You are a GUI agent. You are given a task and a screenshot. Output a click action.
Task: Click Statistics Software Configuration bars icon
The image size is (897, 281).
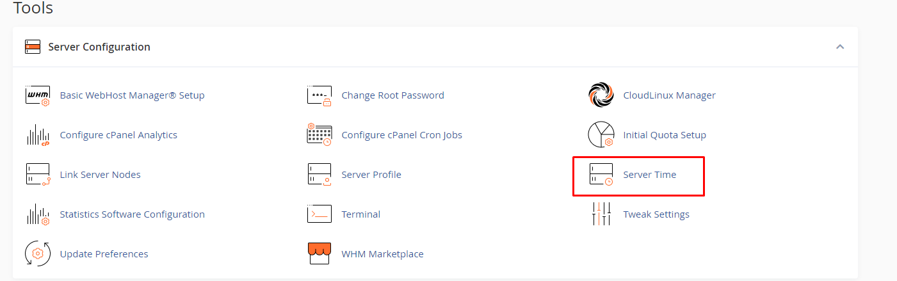tap(38, 214)
